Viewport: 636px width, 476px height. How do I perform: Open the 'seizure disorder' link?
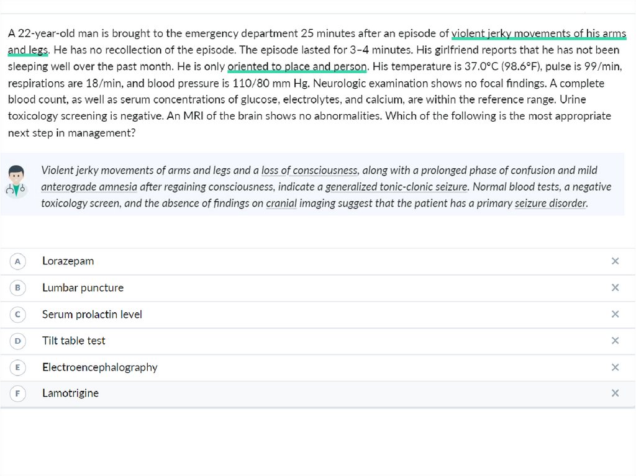[551, 203]
